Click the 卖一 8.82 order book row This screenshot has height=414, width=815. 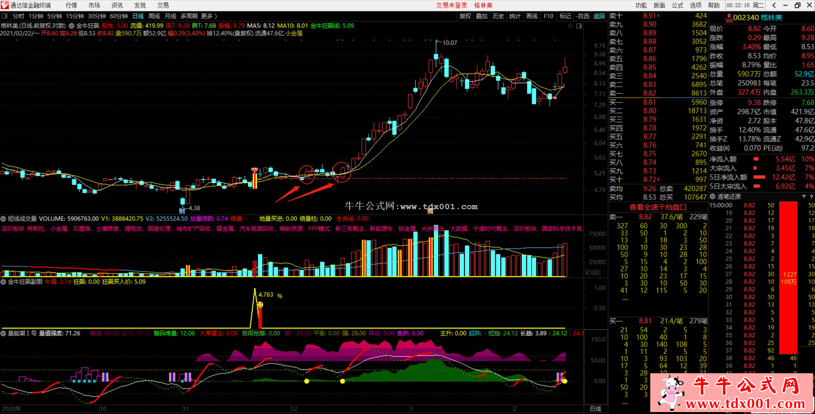coord(658,93)
